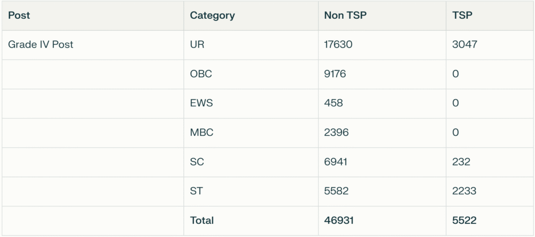Select the ST TSP value 2233
Image resolution: width=535 pixels, height=237 pixels.
[x=464, y=191]
